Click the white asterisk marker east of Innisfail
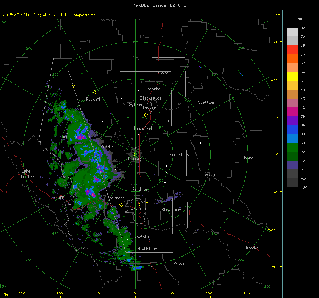Image resolution: width=319 pixels, height=298 pixels. point(168,122)
